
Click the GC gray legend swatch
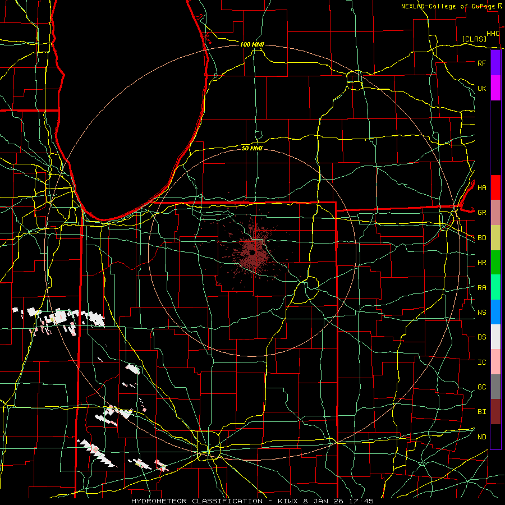(495, 387)
